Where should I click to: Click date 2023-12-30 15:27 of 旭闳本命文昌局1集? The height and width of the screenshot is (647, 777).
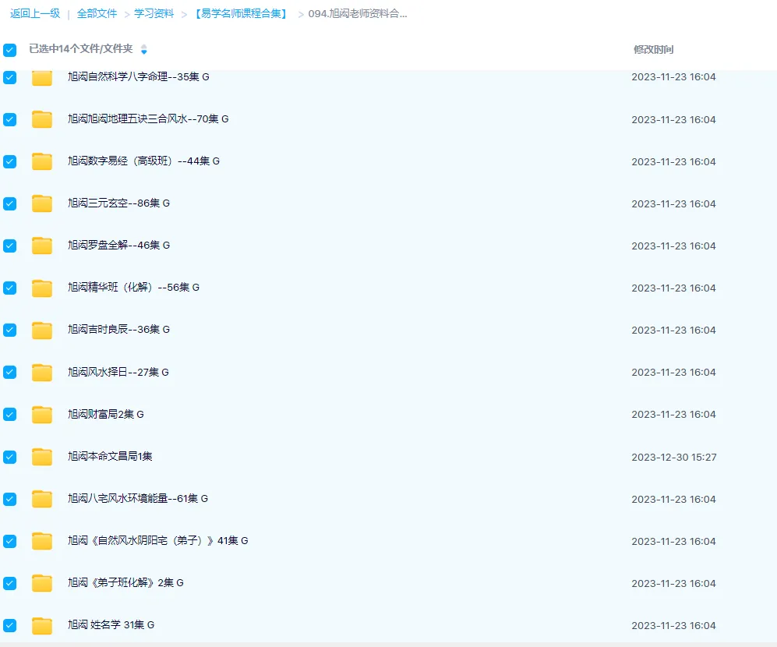coord(674,457)
